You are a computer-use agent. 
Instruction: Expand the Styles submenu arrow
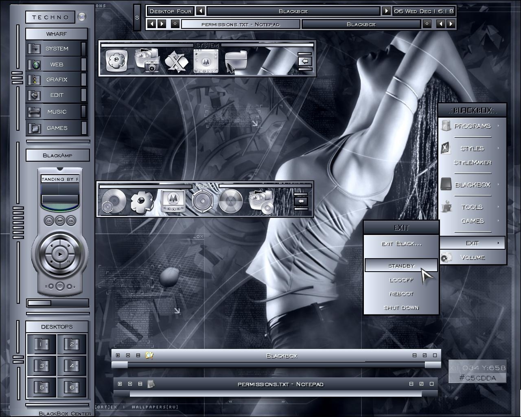click(x=498, y=148)
